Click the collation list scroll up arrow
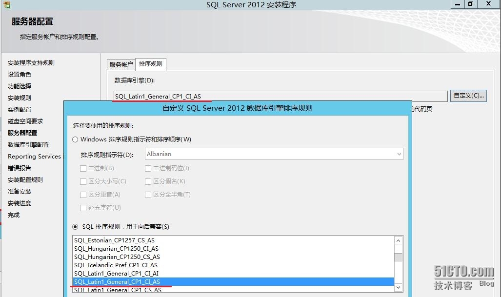Screen dimensions: 501x297 [398, 241]
